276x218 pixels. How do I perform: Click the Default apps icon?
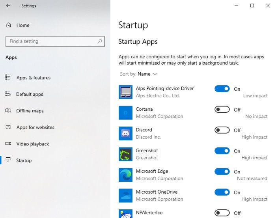(8, 94)
